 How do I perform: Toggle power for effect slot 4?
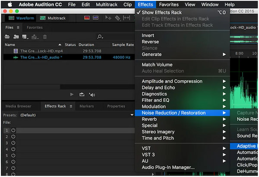[13, 149]
